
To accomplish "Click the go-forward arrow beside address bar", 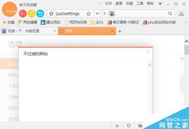I will (105, 13).
